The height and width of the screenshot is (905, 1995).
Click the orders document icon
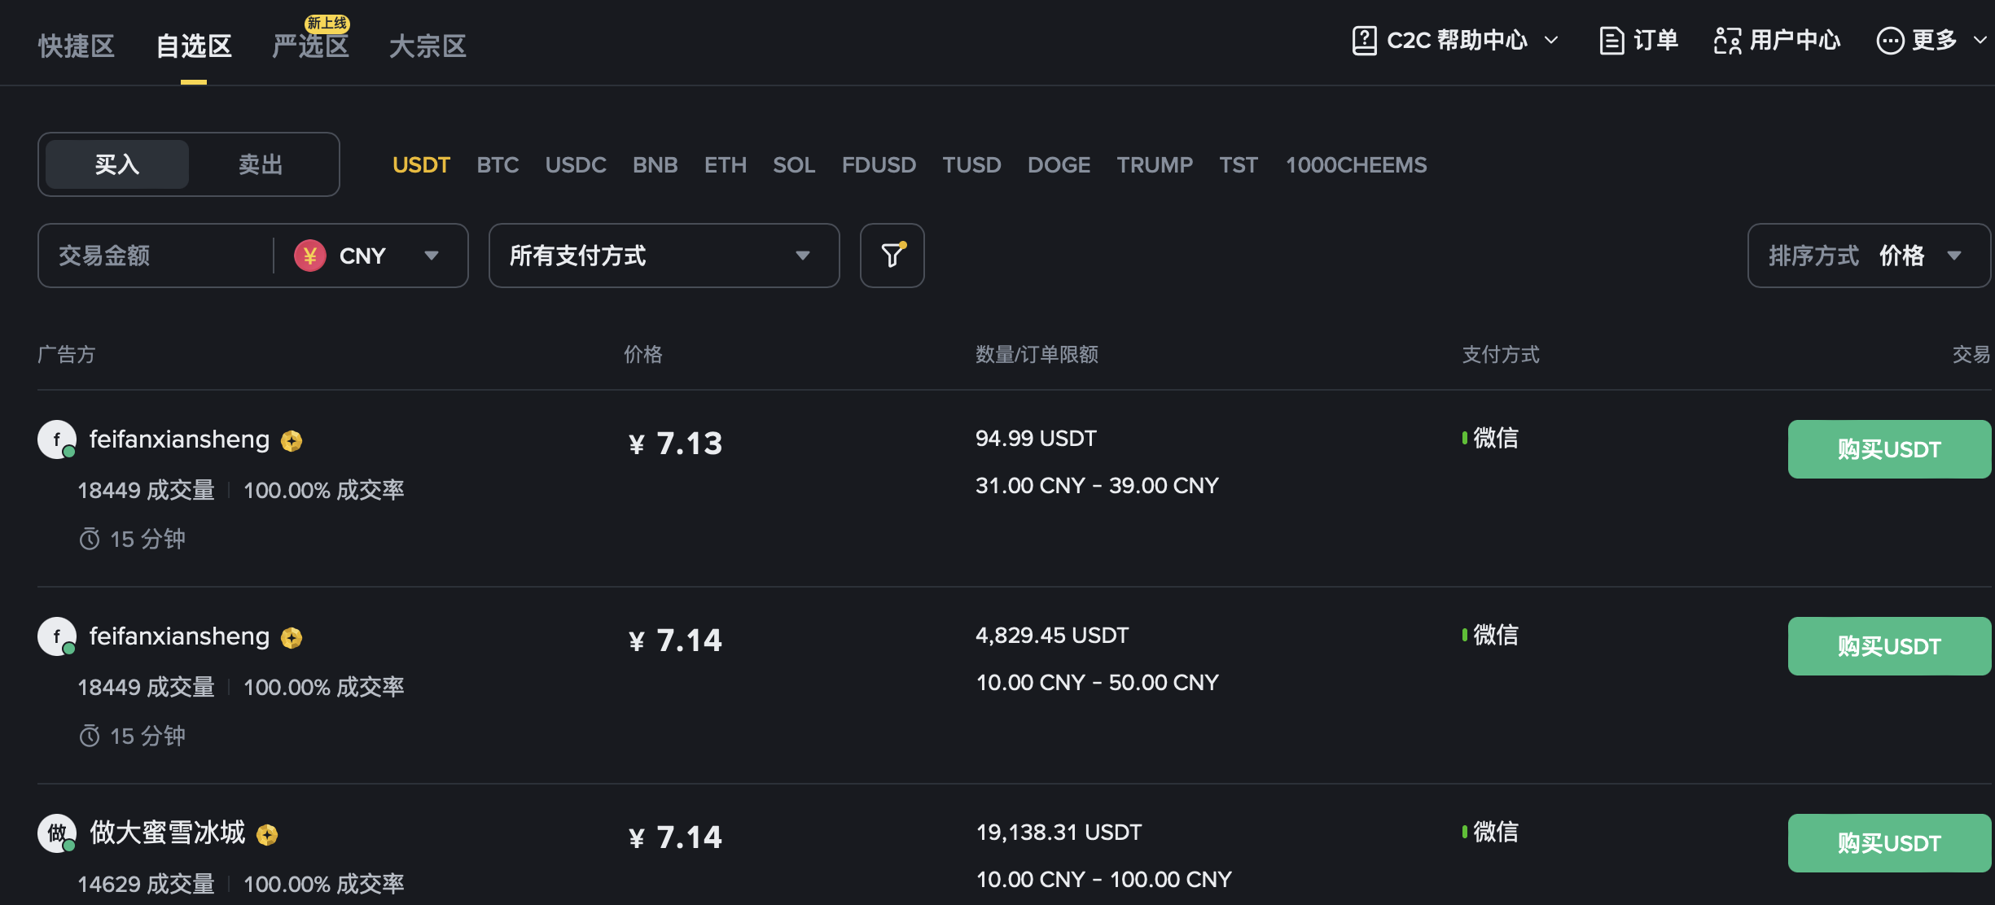pos(1611,40)
